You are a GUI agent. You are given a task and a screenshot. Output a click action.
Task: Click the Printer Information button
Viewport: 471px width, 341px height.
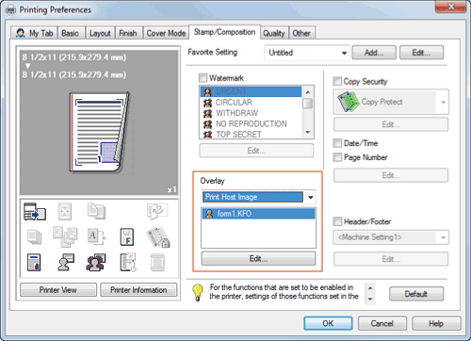pos(138,290)
